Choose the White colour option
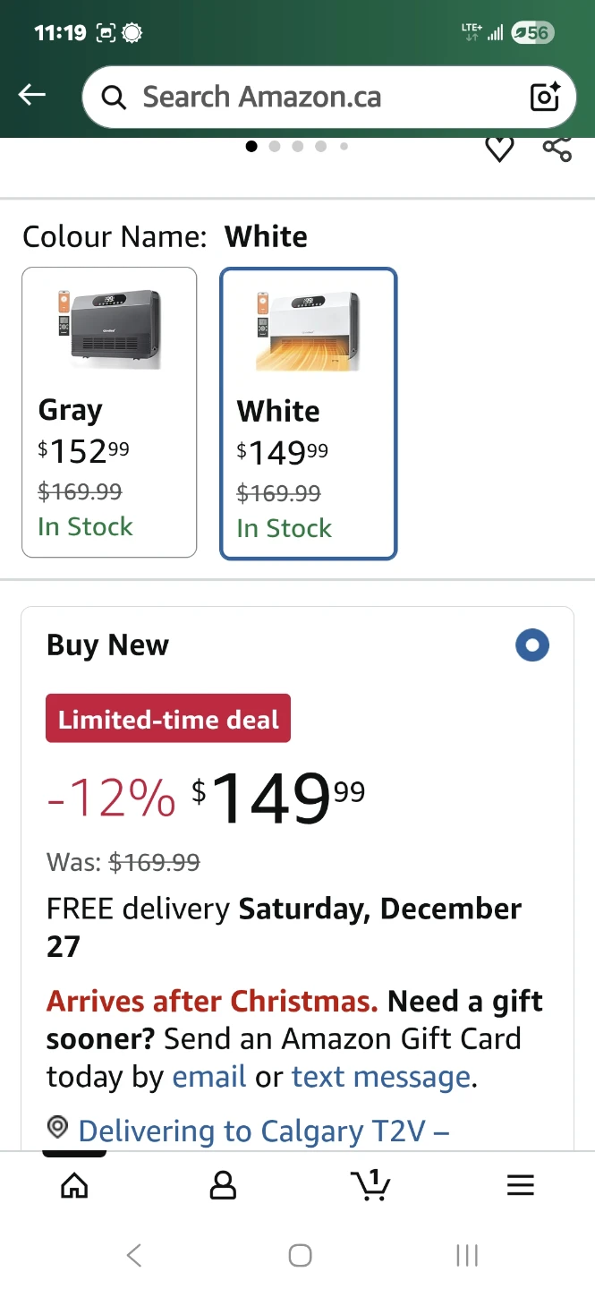Image resolution: width=595 pixels, height=1289 pixels. pos(308,414)
